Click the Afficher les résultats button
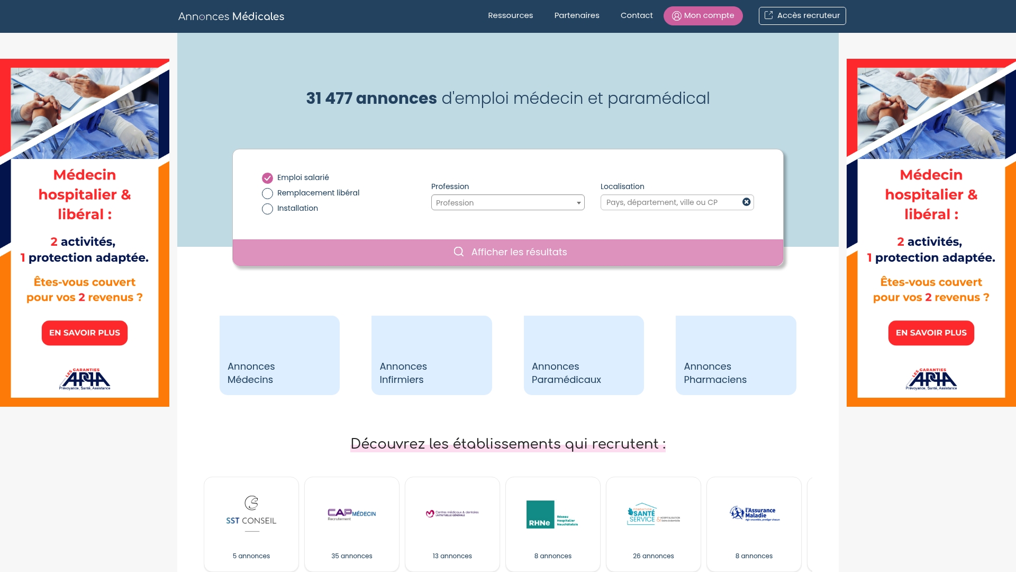The image size is (1016, 572). tap(508, 252)
